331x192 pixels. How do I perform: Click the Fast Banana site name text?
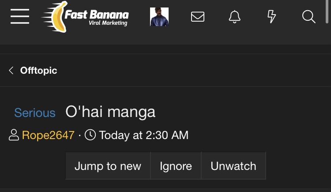click(x=97, y=14)
